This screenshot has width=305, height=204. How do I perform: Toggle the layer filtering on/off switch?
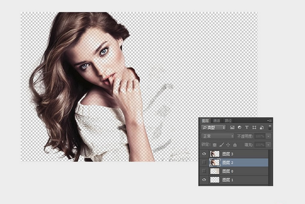(x=270, y=127)
